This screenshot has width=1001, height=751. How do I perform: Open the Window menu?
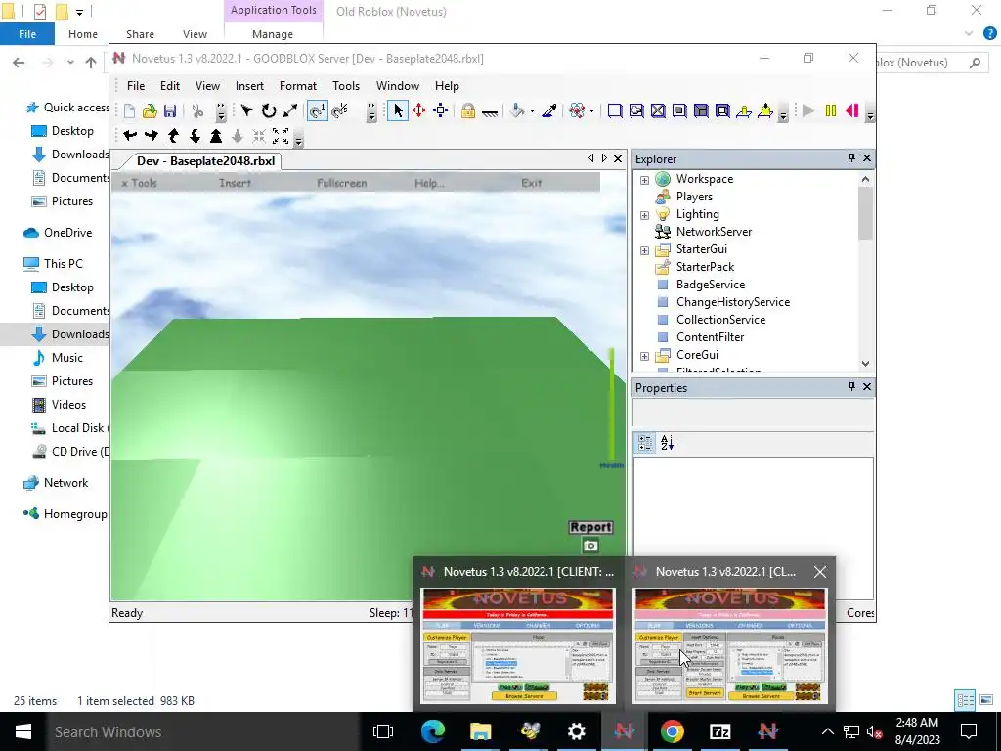pyautogui.click(x=398, y=86)
